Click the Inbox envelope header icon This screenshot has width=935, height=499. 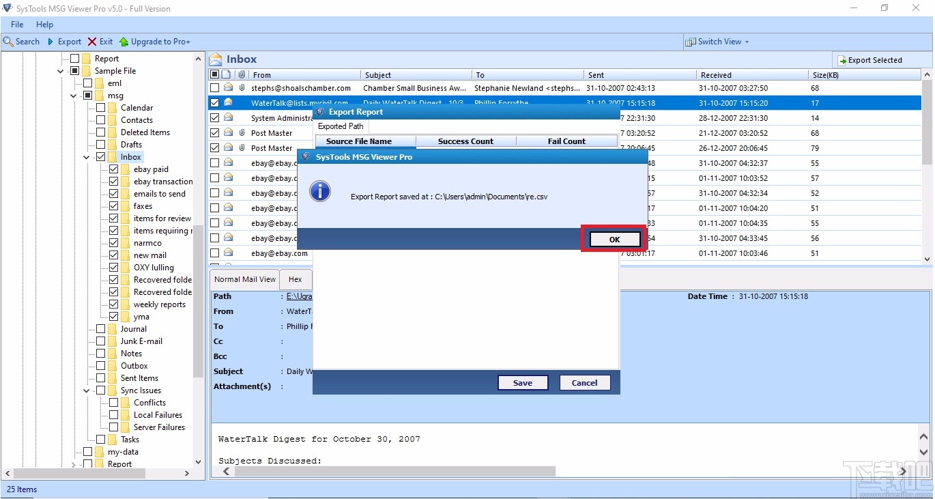[x=216, y=59]
